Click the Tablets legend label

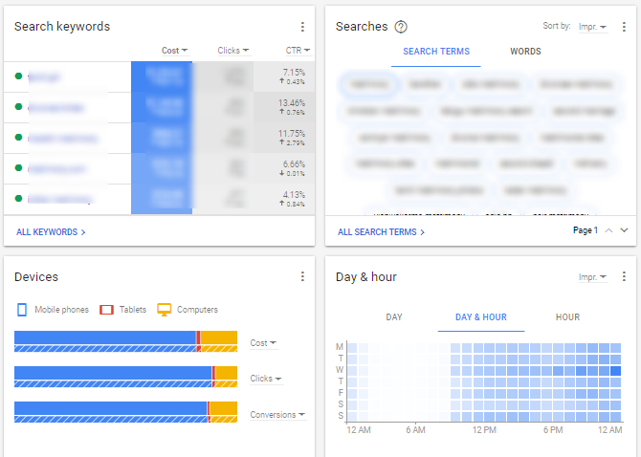[x=133, y=310]
